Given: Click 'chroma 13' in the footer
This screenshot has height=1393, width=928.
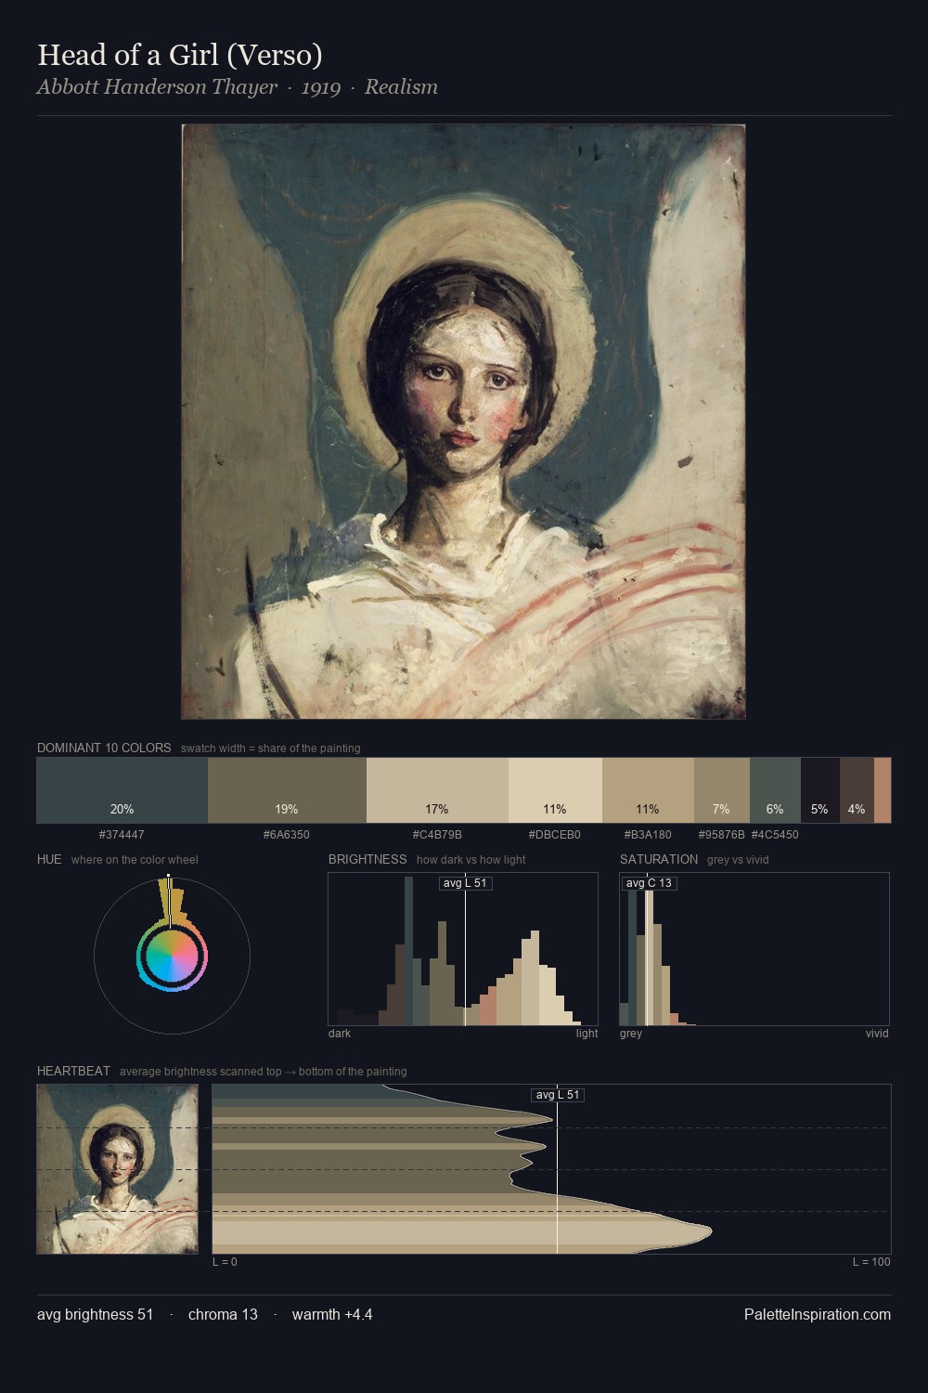Looking at the screenshot, I should pyautogui.click(x=223, y=1314).
